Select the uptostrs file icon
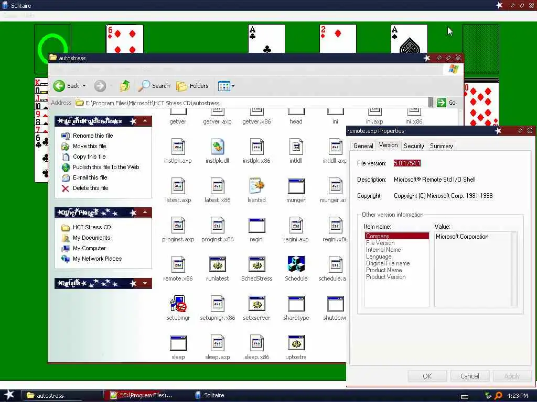The width and height of the screenshot is (537, 402). pos(296,343)
